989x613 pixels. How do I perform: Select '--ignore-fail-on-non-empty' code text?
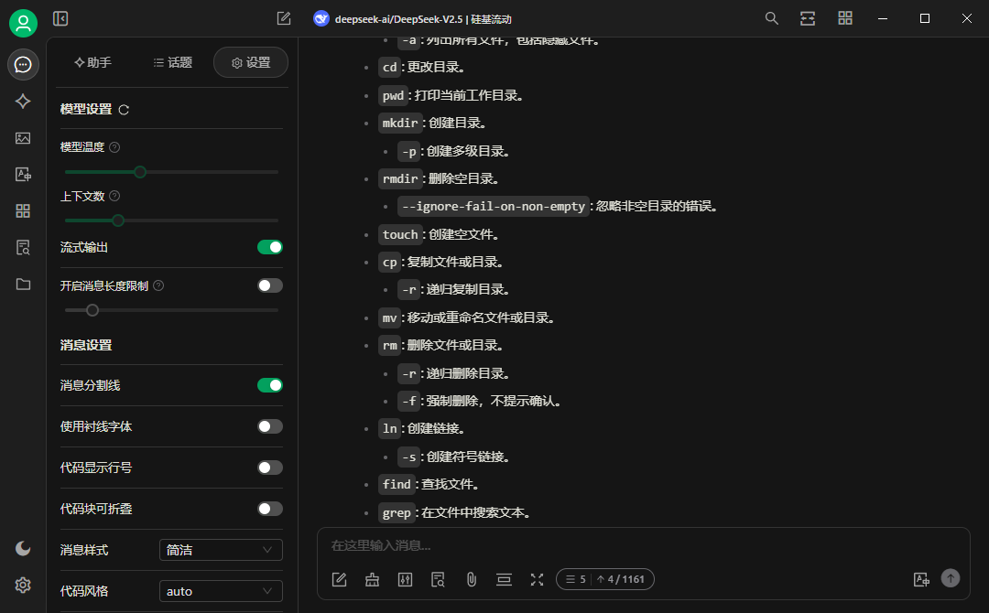click(494, 206)
